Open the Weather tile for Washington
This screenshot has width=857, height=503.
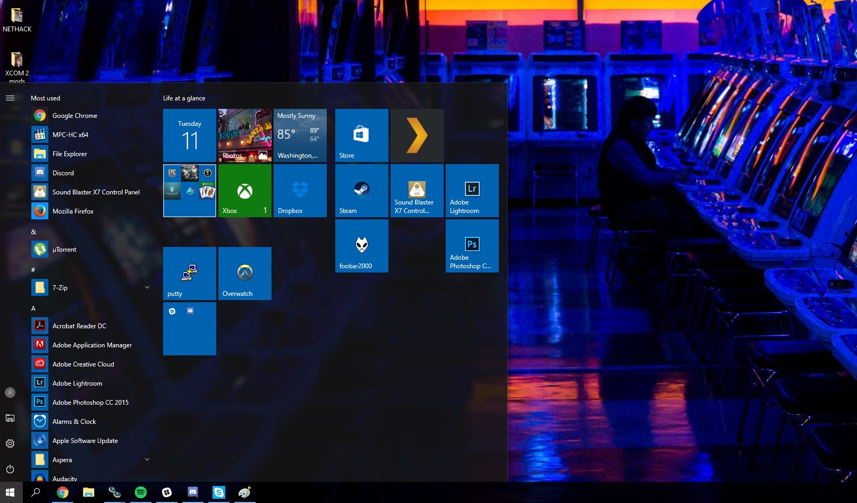coord(300,135)
